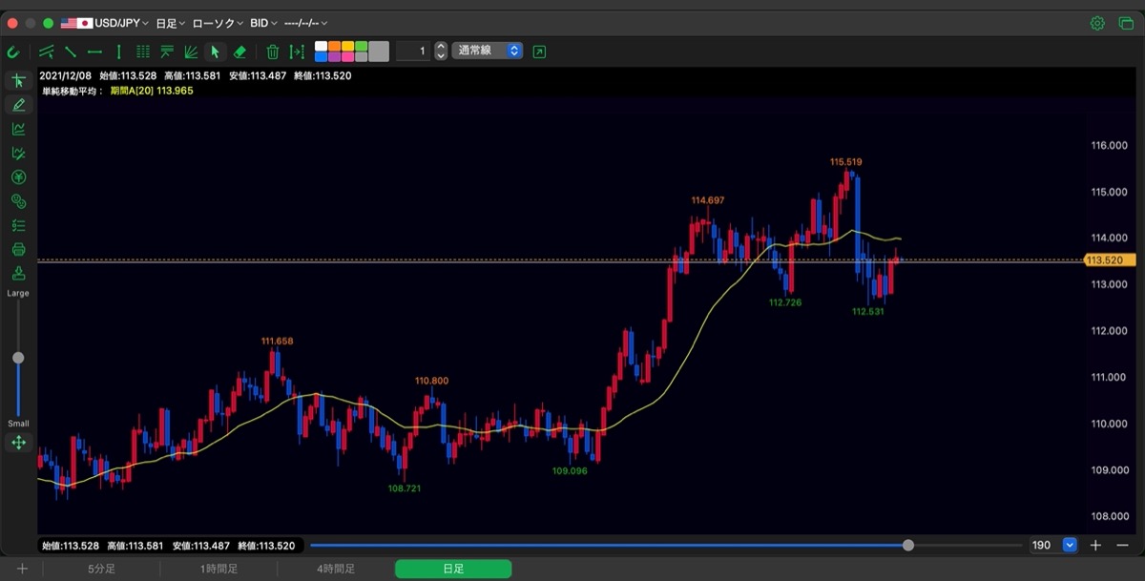Select the grid drawing tool
The image size is (1145, 581).
143,52
